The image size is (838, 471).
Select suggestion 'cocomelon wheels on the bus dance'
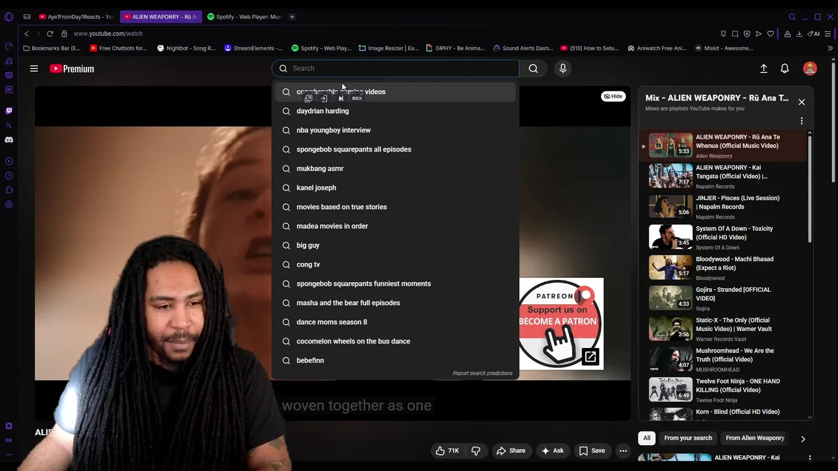[395, 341]
